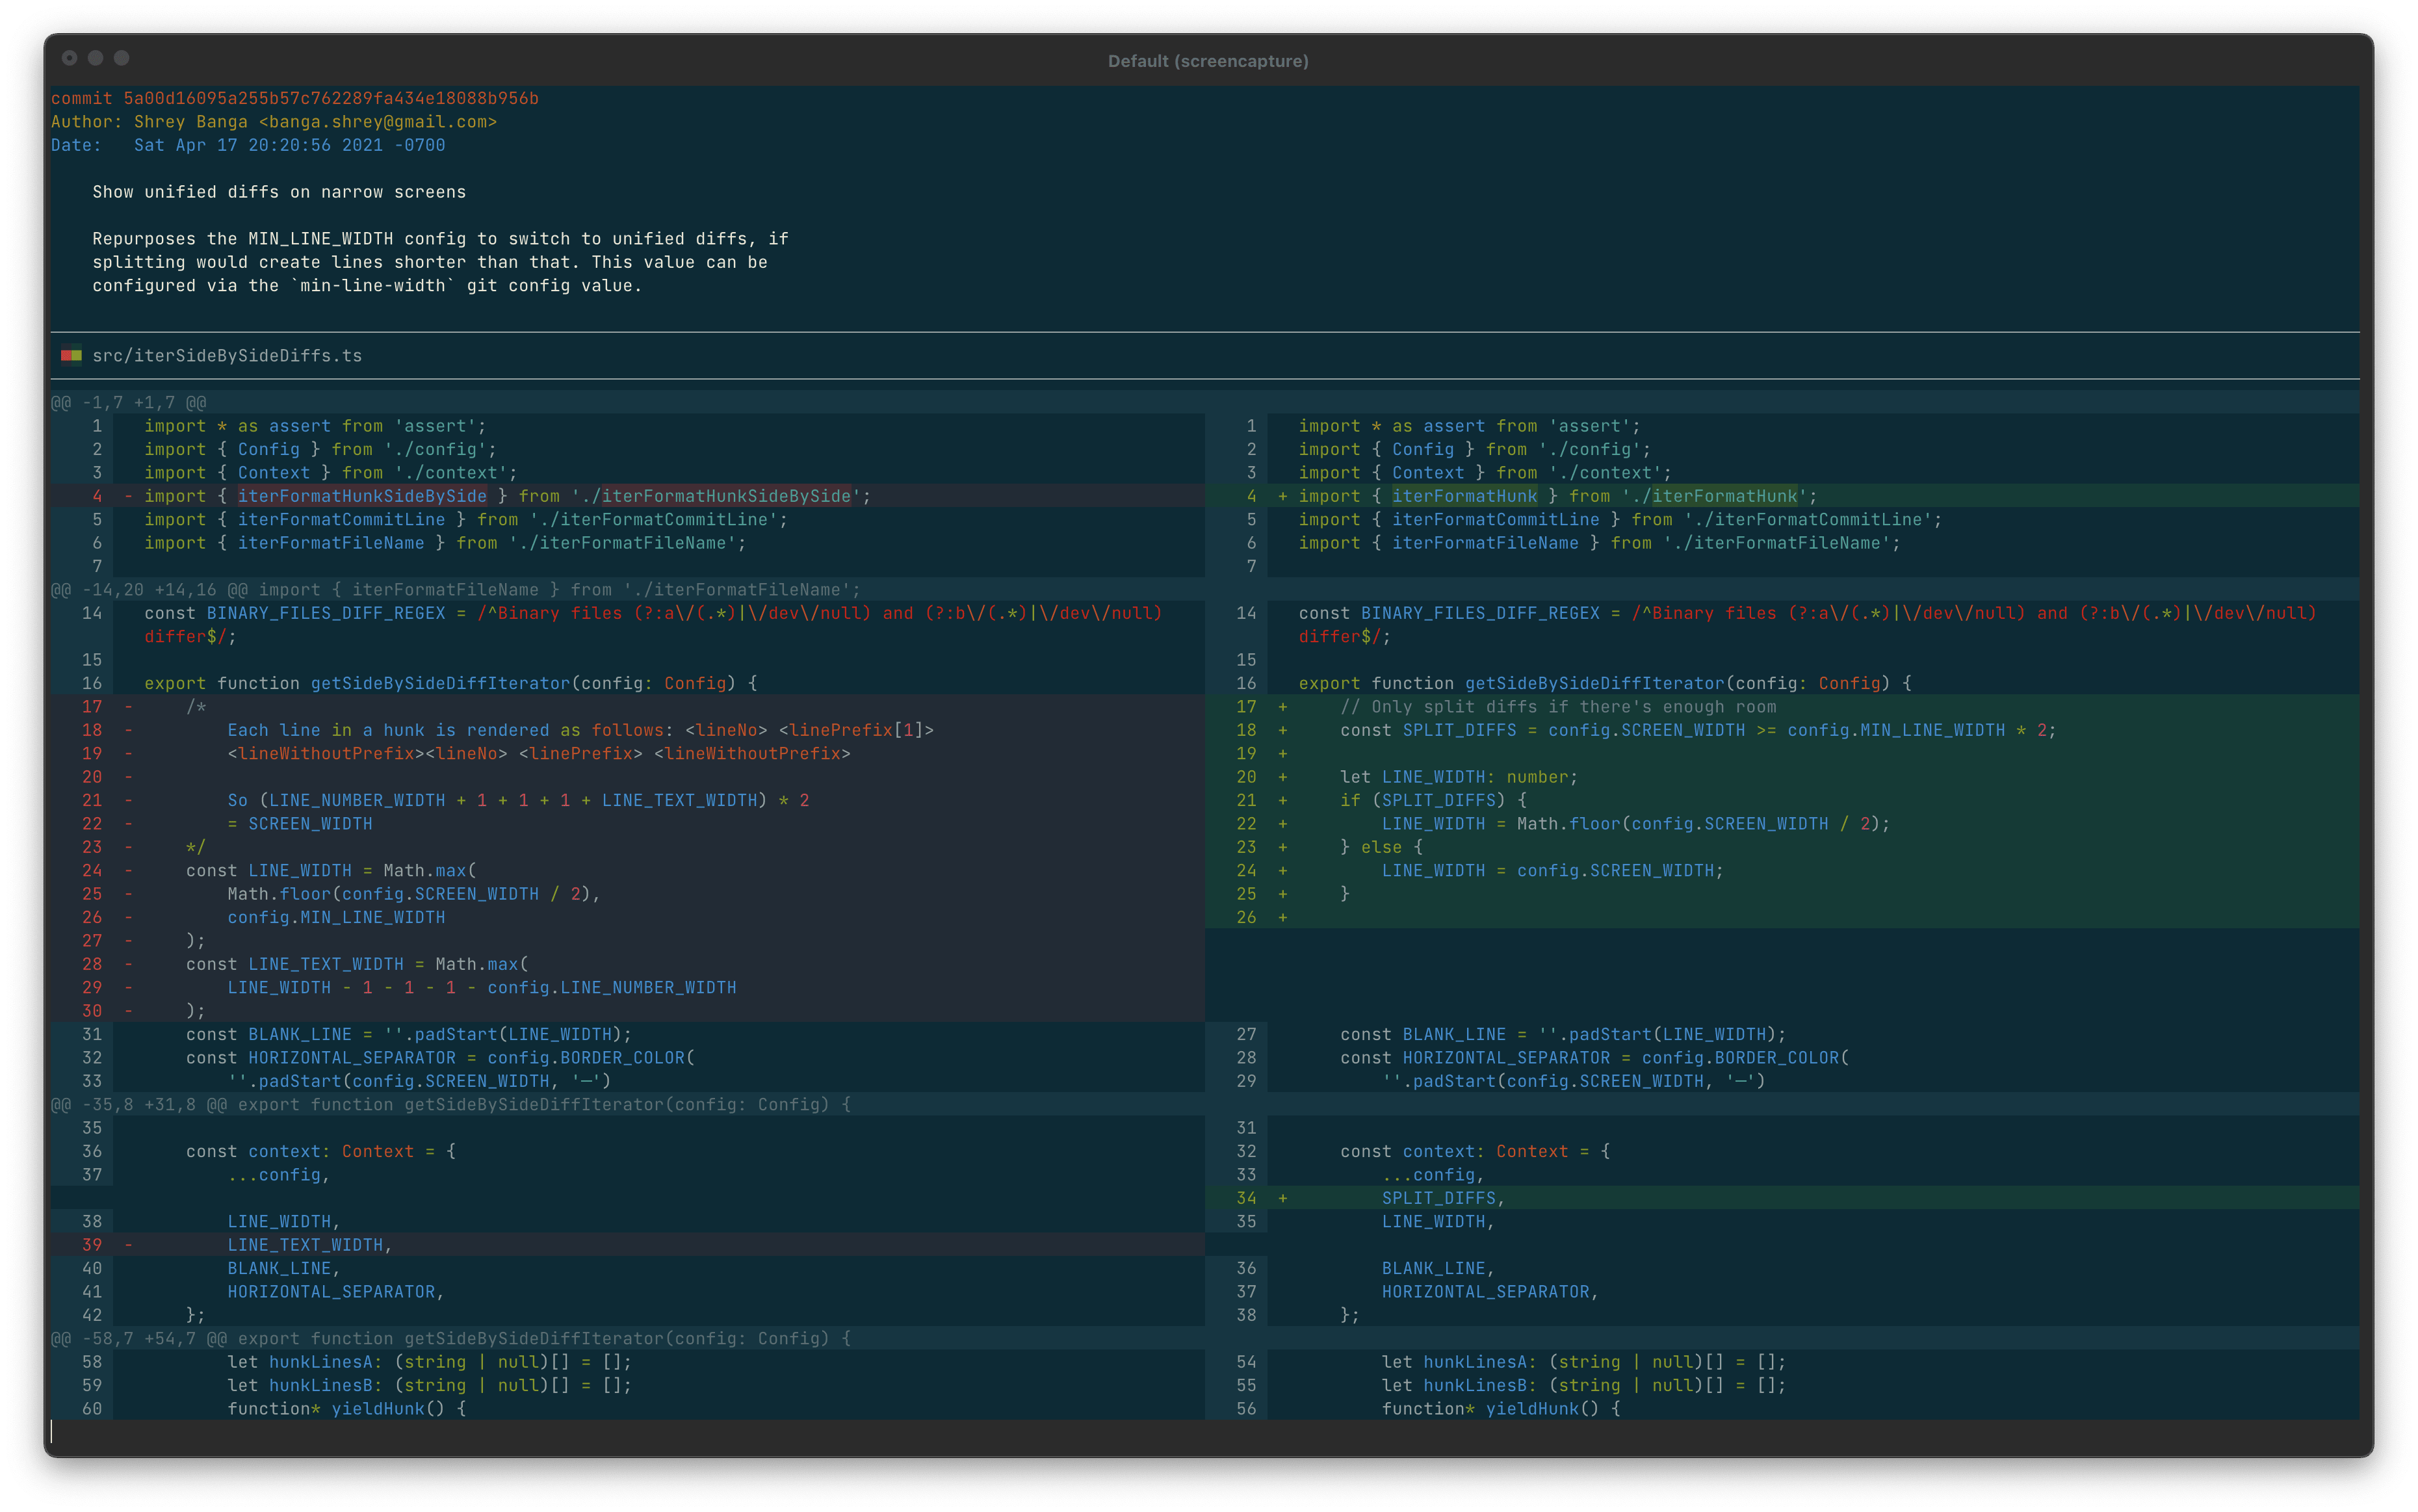Click the hunk header @@ -1,7 +1,7 @@
Viewport: 2418px width, 1512px height.
(x=129, y=402)
